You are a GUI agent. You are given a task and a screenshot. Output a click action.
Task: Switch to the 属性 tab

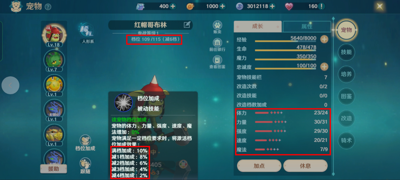pos(307,26)
